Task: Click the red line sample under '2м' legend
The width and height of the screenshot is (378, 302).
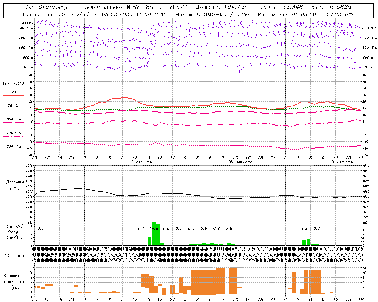Action: coord(14,95)
